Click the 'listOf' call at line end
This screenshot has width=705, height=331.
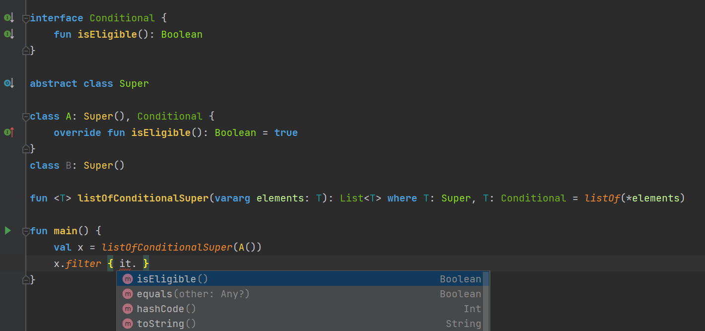click(602, 198)
